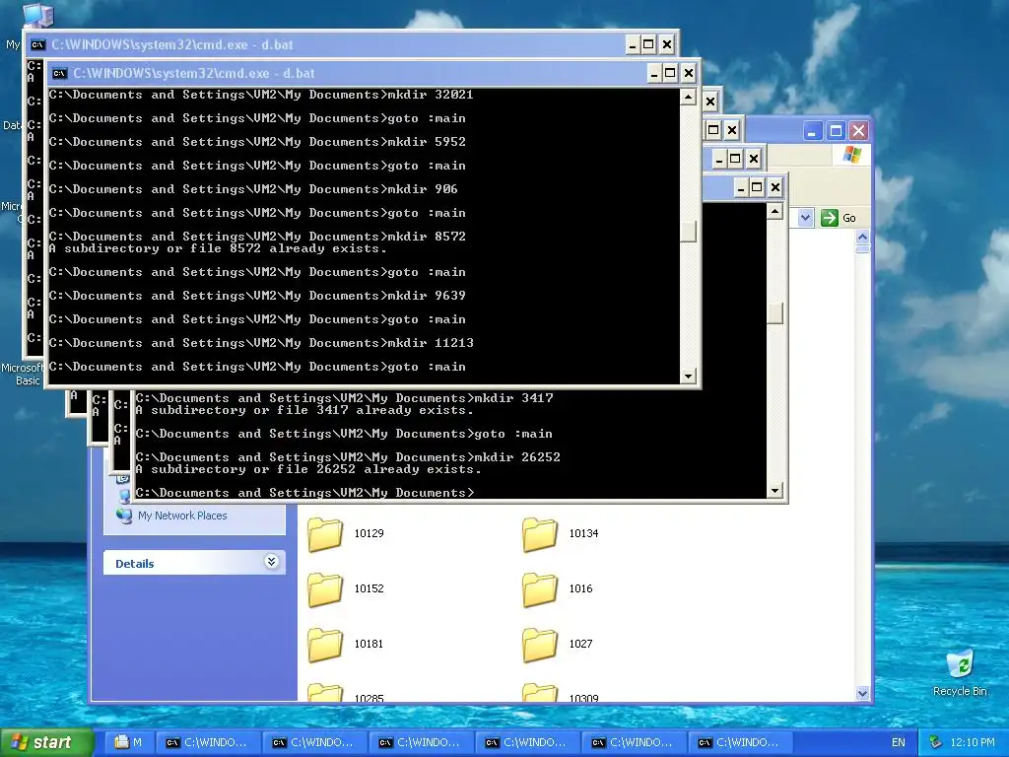Image resolution: width=1009 pixels, height=757 pixels.
Task: Switch to the second C:\WINDO... taskbar button
Action: 314,742
